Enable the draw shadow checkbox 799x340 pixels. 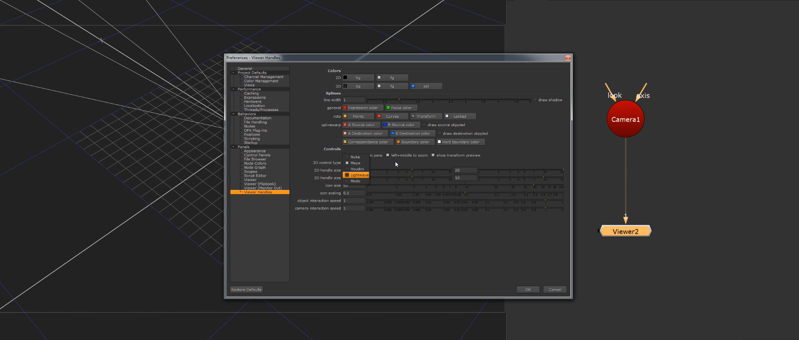tap(535, 100)
